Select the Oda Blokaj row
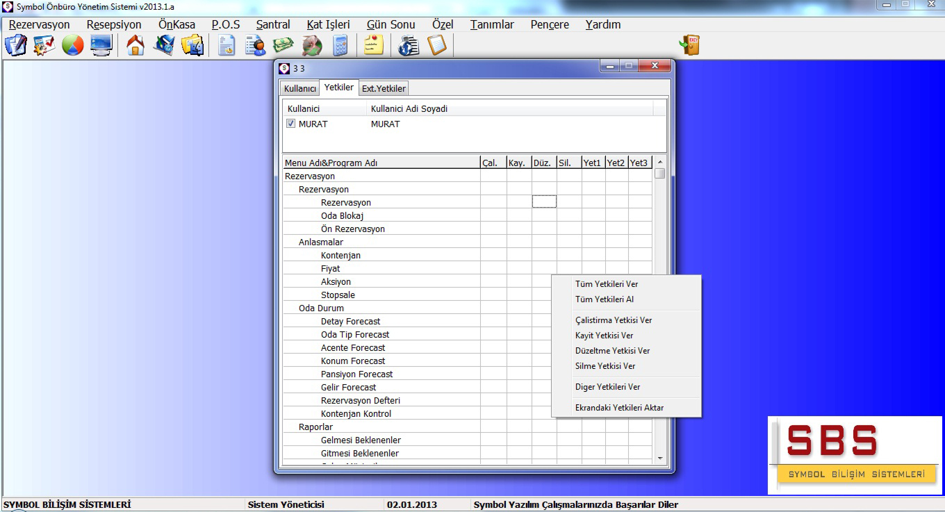Image resolution: width=945 pixels, height=512 pixels. pyautogui.click(x=467, y=216)
